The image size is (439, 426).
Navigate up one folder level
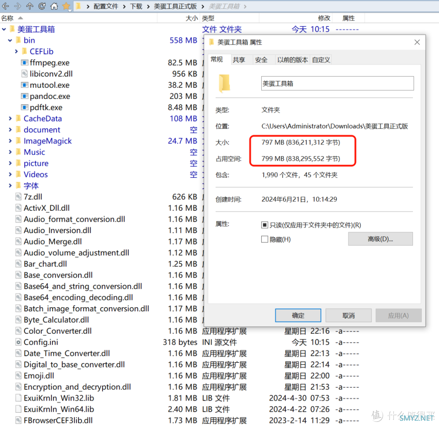pos(30,6)
